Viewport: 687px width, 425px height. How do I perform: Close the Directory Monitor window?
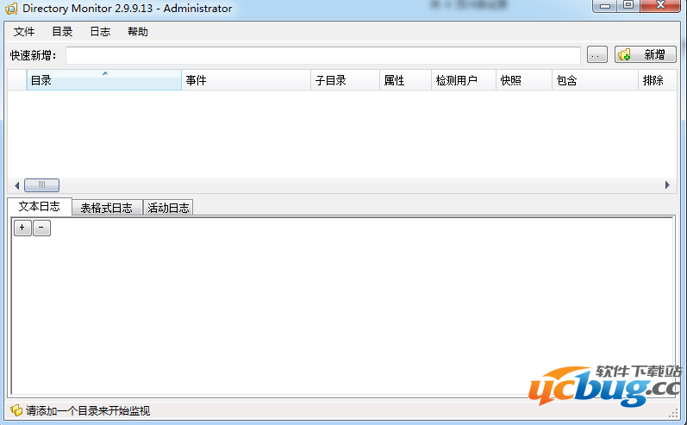(660, 6)
